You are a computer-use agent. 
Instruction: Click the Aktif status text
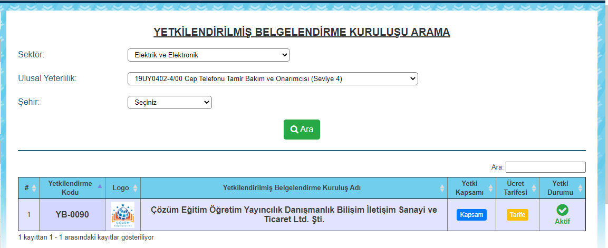point(562,221)
